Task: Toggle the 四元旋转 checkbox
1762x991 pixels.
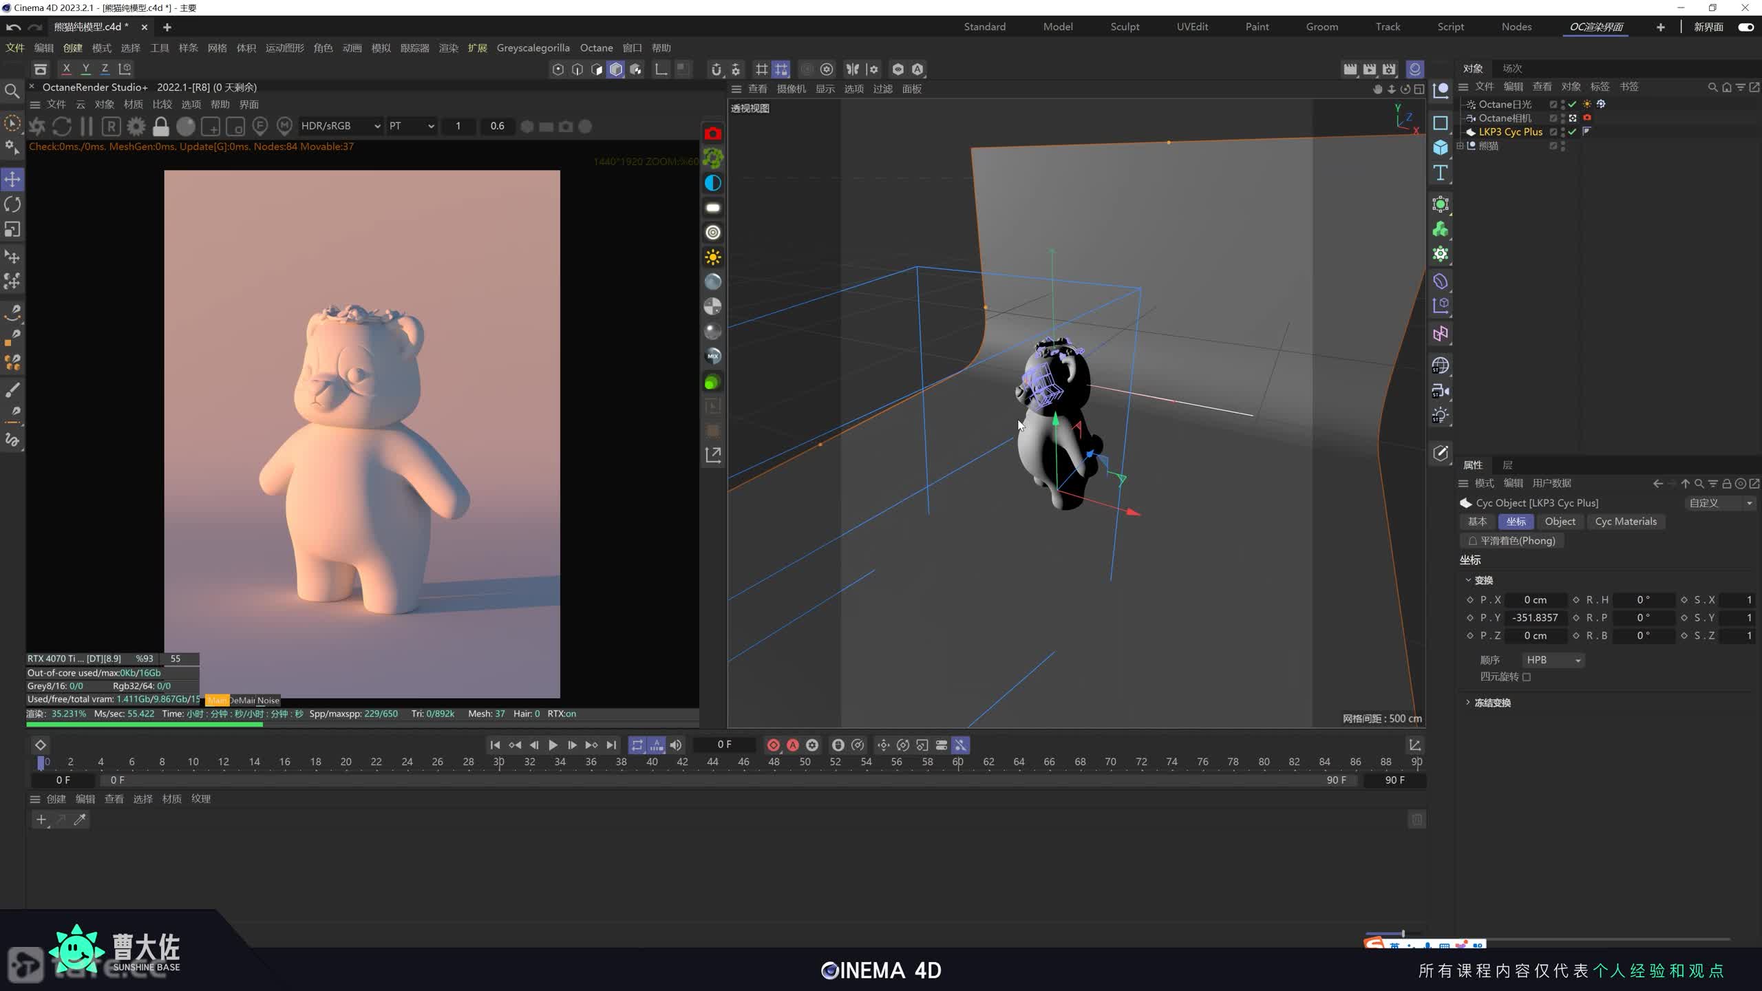Action: coord(1527,677)
